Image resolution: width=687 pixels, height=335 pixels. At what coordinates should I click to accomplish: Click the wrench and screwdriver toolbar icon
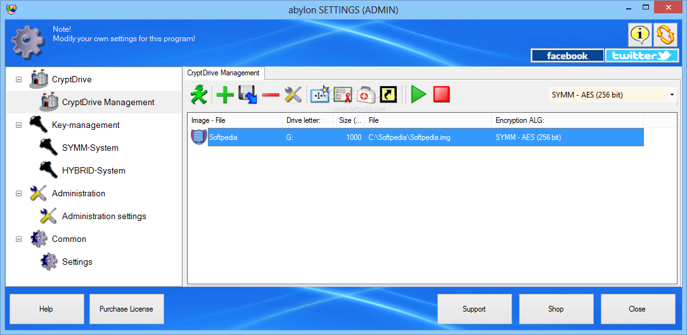293,94
